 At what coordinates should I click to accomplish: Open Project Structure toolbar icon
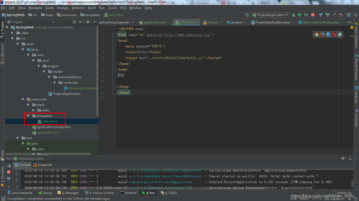click(x=349, y=15)
